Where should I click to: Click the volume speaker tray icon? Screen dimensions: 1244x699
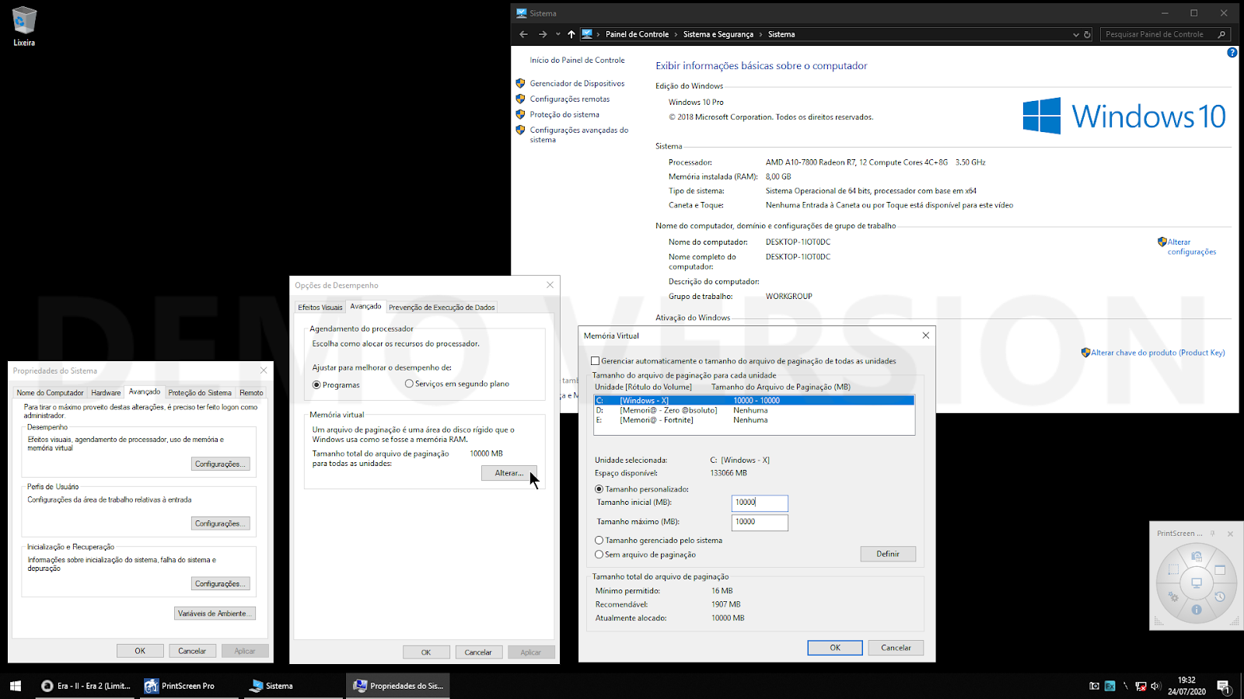point(1155,686)
